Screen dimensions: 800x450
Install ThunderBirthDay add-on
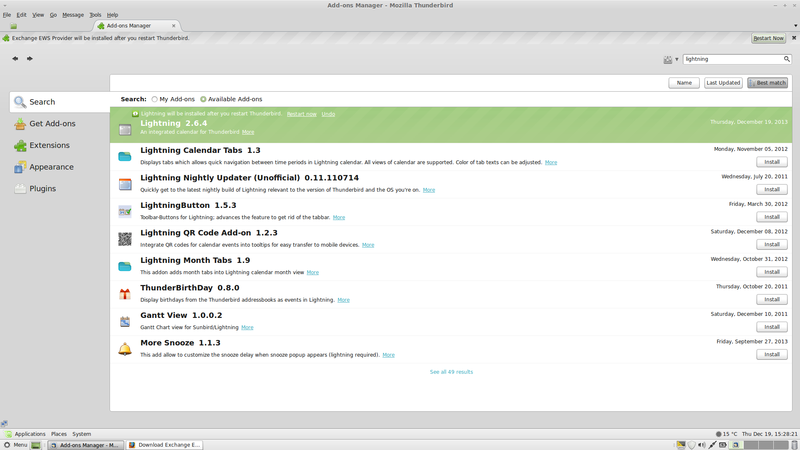click(x=772, y=300)
